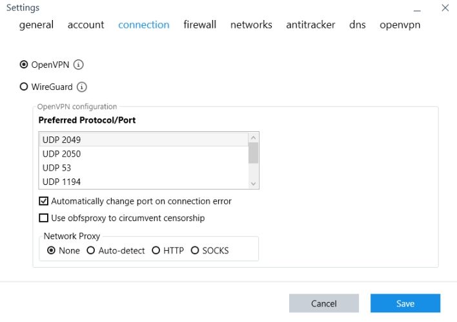Click the info icon beside WireGuard
Image resolution: width=457 pixels, height=322 pixels.
pyautogui.click(x=82, y=87)
